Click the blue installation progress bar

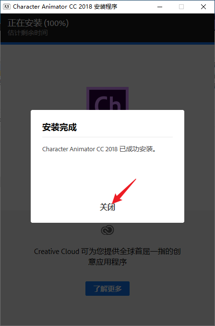click(107, 44)
